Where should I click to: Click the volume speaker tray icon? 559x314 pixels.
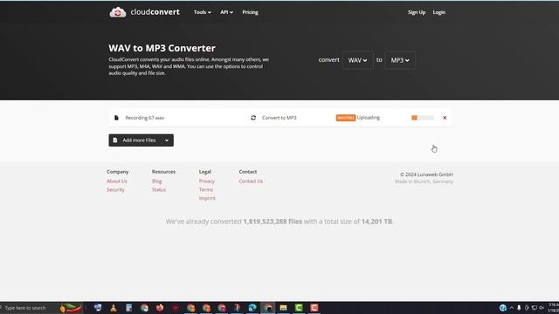click(542, 308)
